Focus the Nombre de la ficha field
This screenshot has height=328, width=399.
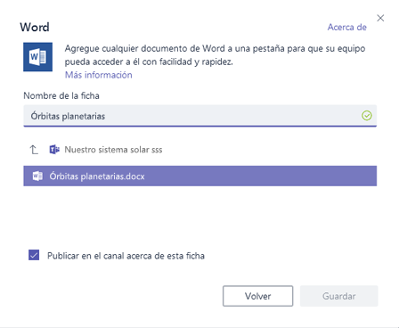(x=199, y=116)
